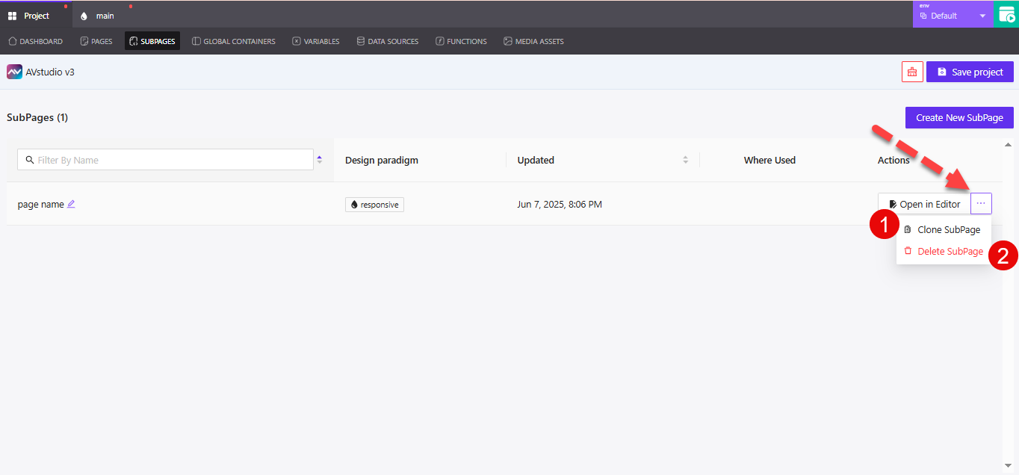Image resolution: width=1019 pixels, height=475 pixels.
Task: Open the DASHBOARD tab
Action: coord(35,41)
